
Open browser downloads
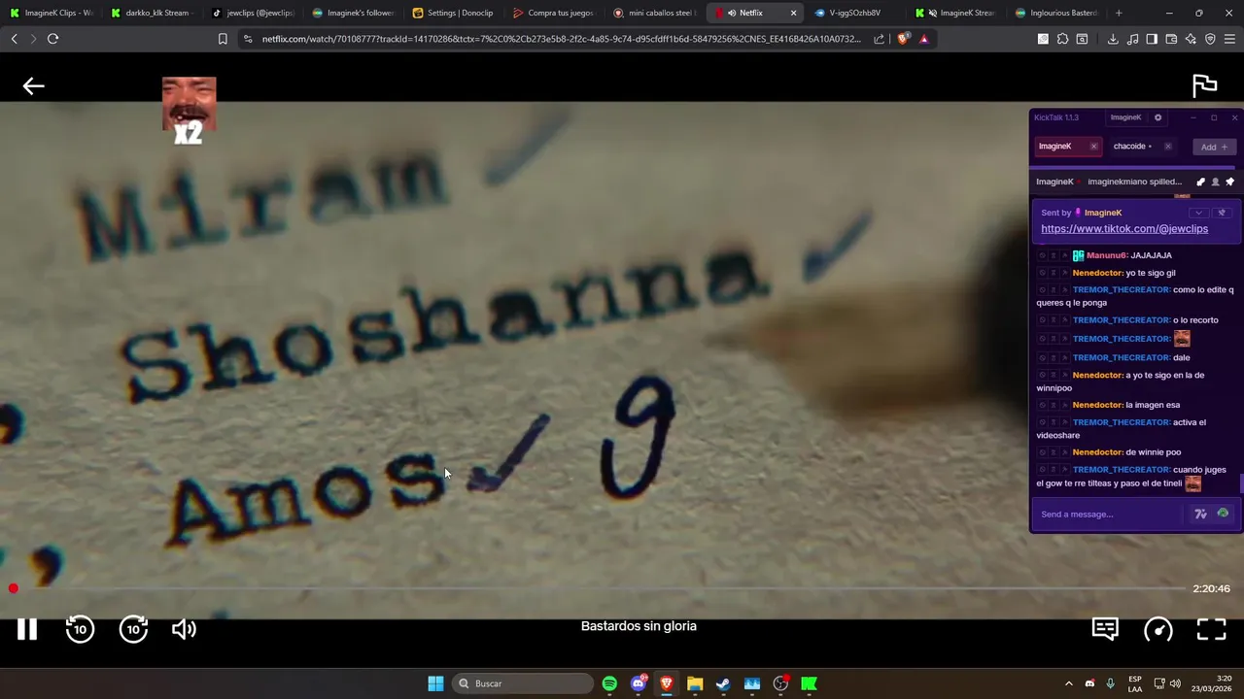[1113, 39]
